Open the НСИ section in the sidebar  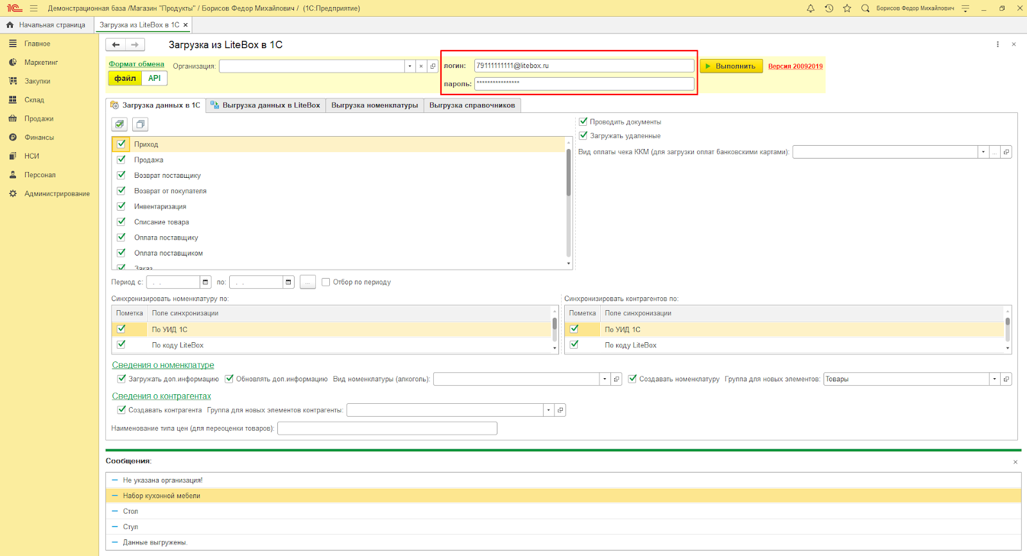click(31, 156)
